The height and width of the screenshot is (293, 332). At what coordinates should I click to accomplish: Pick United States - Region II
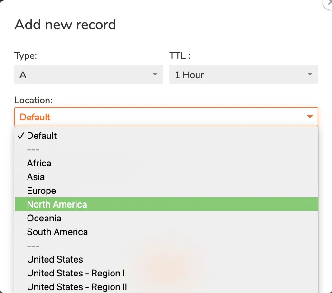(77, 287)
